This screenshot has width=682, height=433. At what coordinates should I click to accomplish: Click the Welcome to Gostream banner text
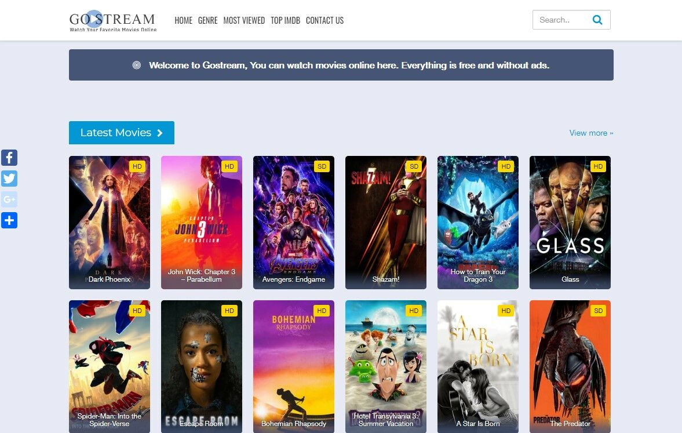pos(349,66)
